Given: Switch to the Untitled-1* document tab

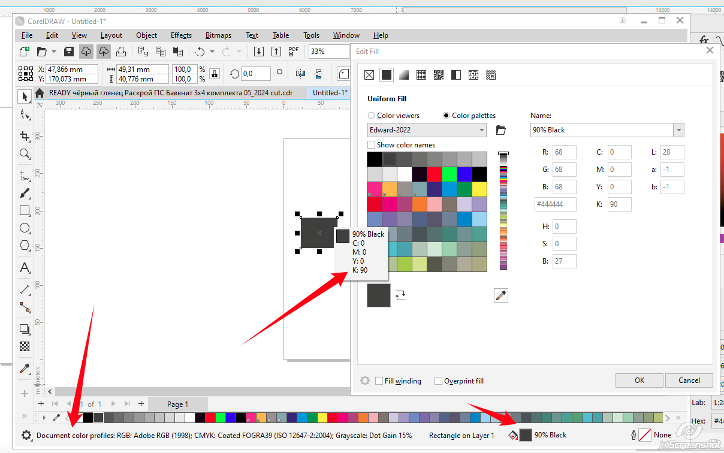Looking at the screenshot, I should click(329, 93).
